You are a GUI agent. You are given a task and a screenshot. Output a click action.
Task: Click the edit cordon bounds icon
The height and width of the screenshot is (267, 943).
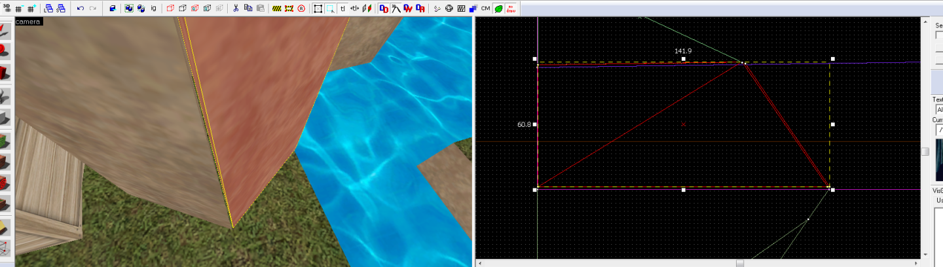click(x=289, y=9)
